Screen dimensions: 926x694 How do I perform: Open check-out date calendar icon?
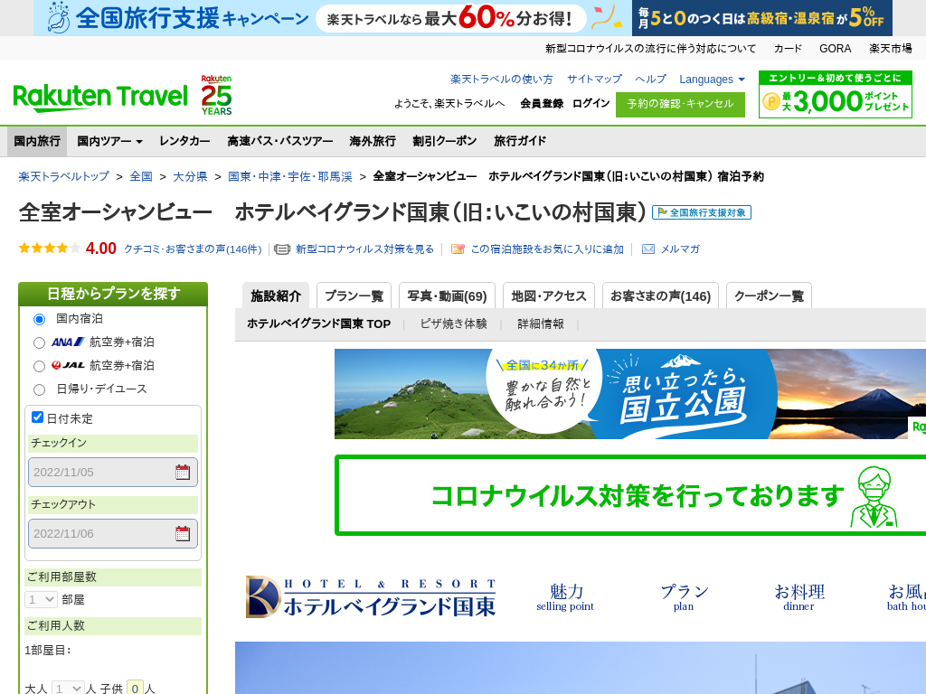coord(183,533)
